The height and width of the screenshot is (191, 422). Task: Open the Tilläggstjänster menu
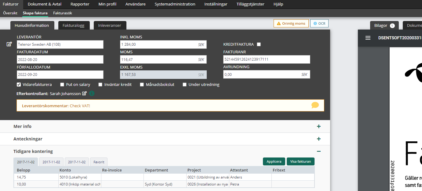[250, 4]
